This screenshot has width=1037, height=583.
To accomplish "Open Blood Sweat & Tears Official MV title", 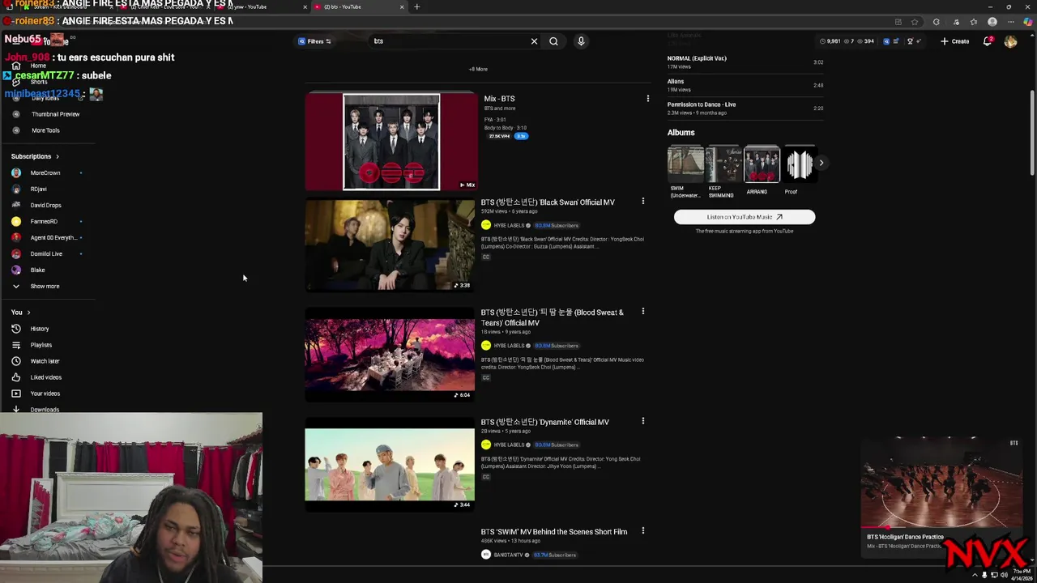I will coord(553,317).
